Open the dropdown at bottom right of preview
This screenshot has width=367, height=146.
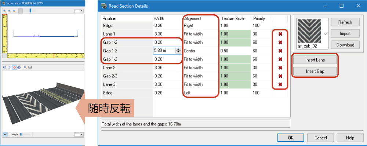click(x=79, y=135)
